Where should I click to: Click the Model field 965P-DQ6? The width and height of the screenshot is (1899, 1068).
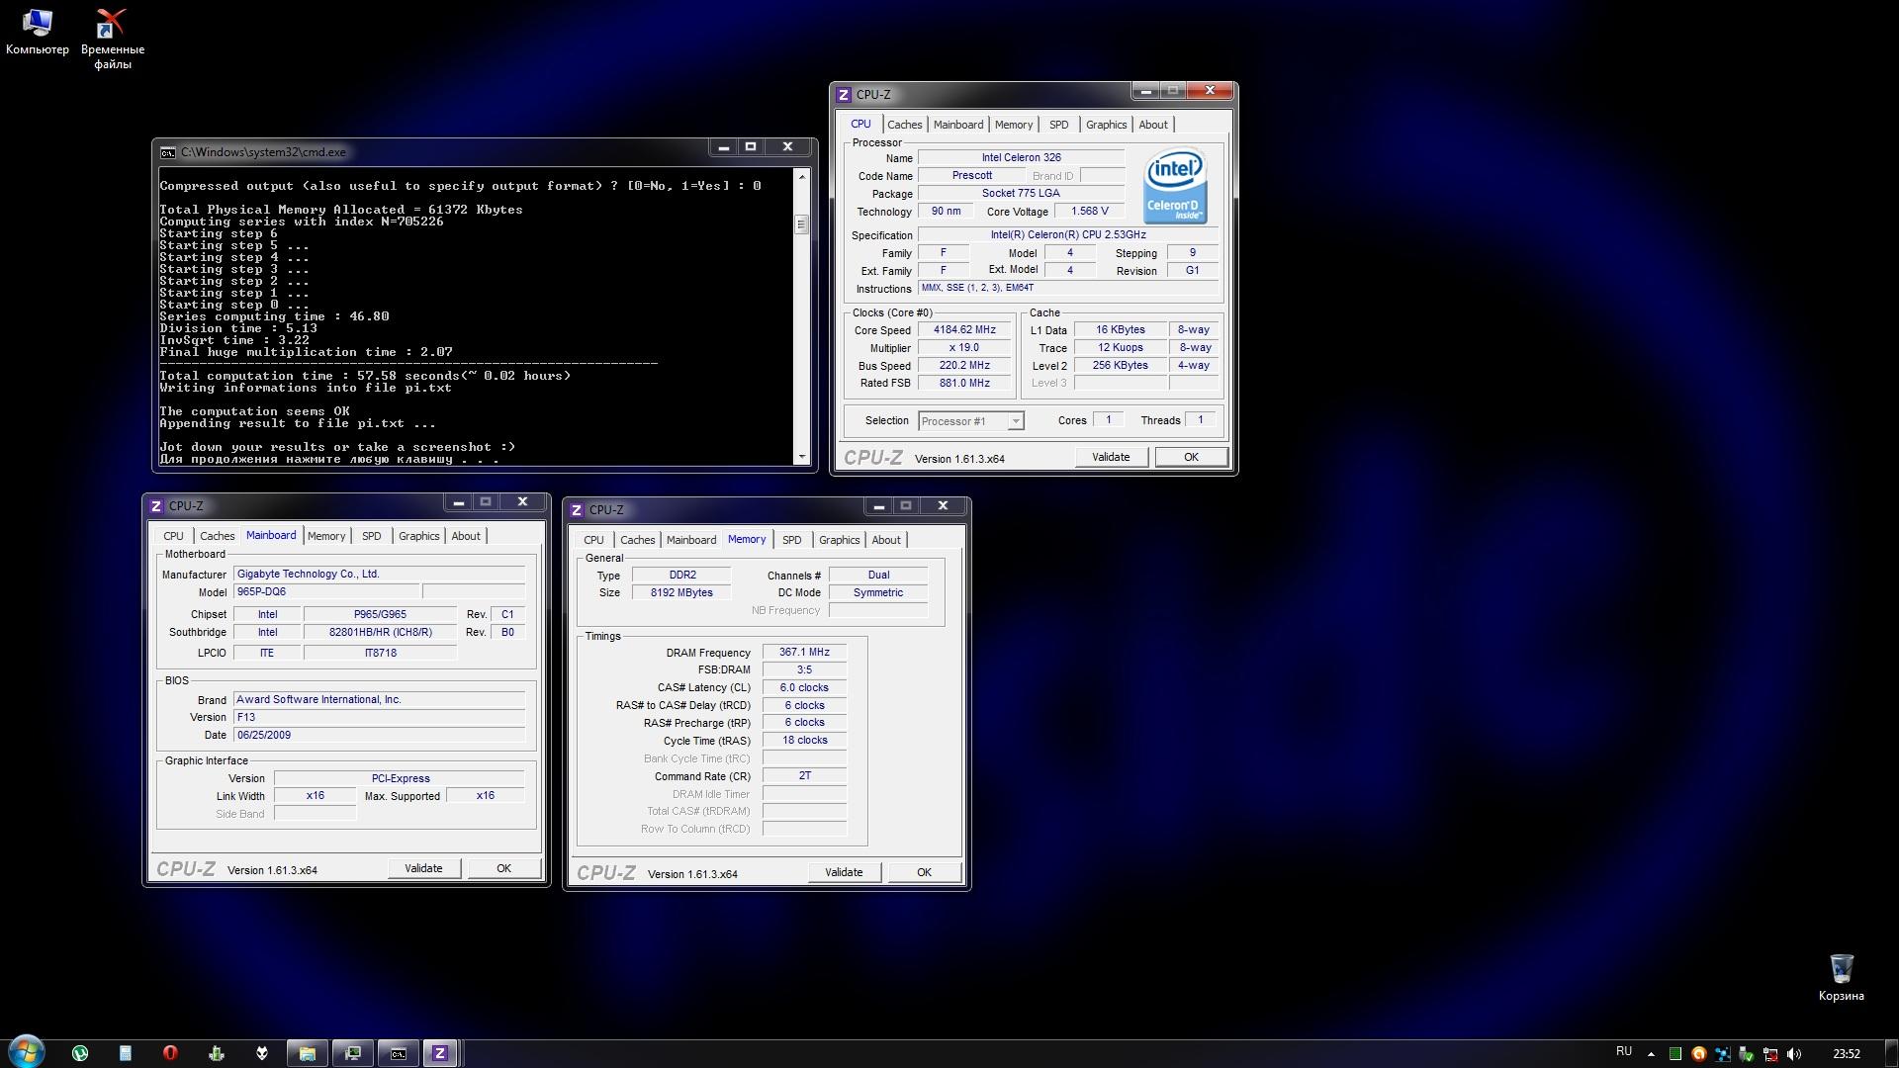click(x=325, y=592)
